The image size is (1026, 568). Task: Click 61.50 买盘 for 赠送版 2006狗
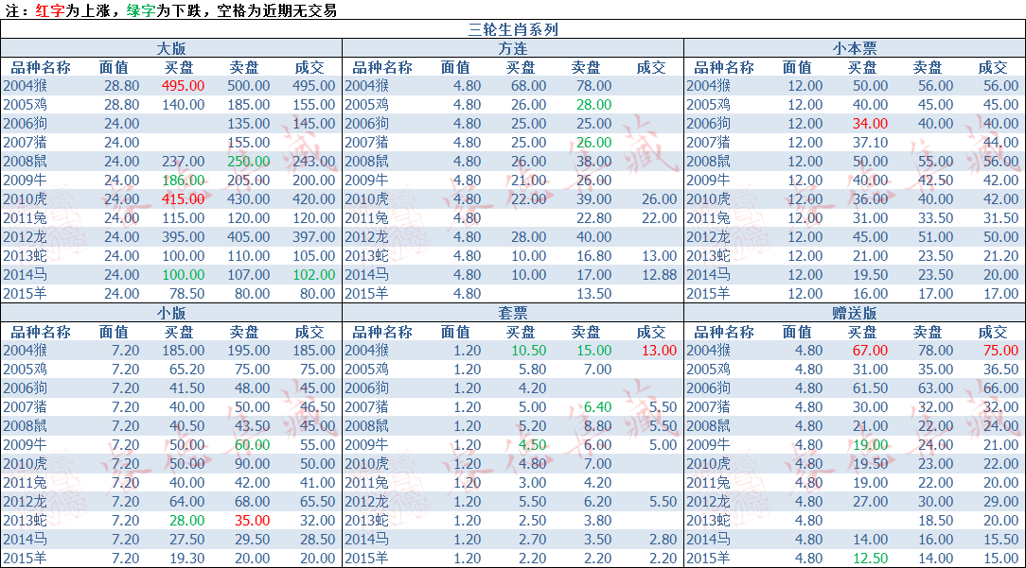[x=870, y=387]
